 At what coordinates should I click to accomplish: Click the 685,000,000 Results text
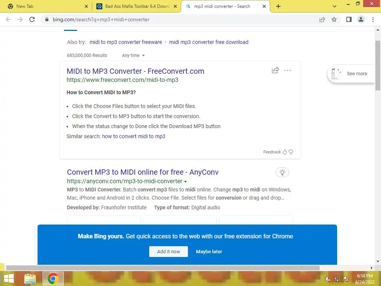coord(87,55)
